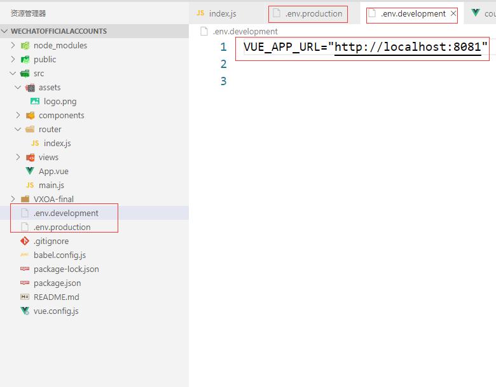Close the .env.development tab
Viewport: 496px width, 387px height.
tap(453, 13)
